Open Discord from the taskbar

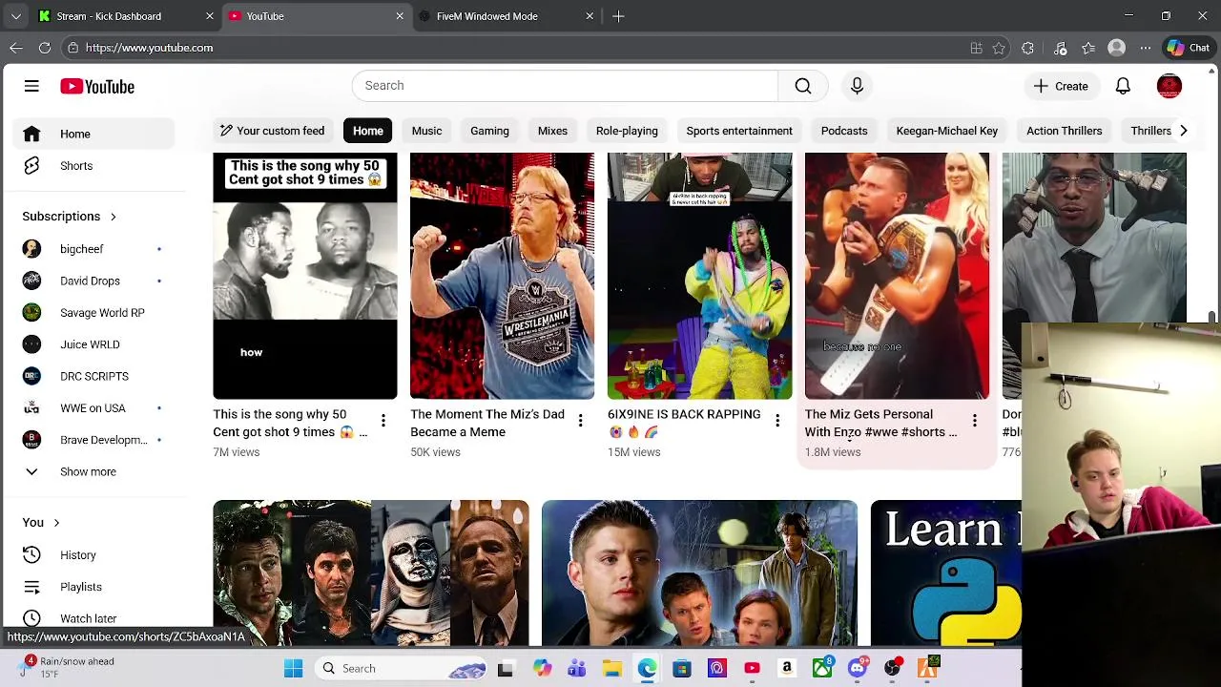point(858,669)
